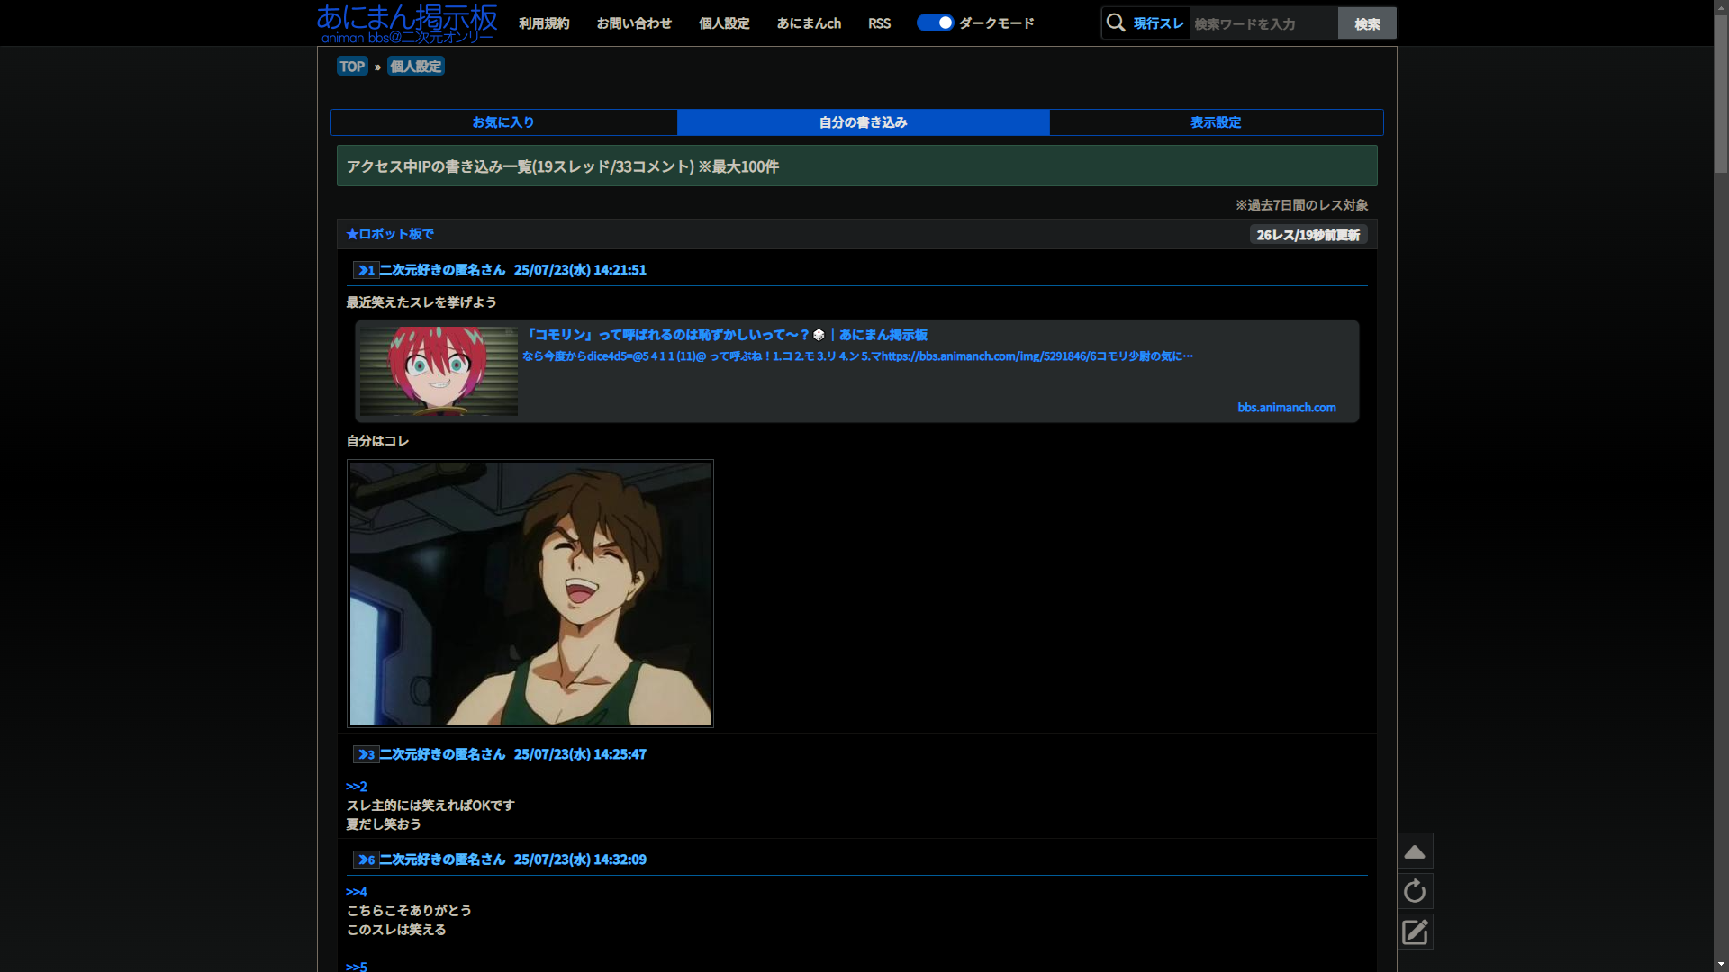The height and width of the screenshot is (972, 1729).
Task: Click the >>3 post number badge
Action: pyautogui.click(x=366, y=754)
